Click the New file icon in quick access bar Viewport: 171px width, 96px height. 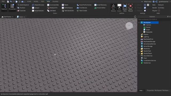(8, 2)
